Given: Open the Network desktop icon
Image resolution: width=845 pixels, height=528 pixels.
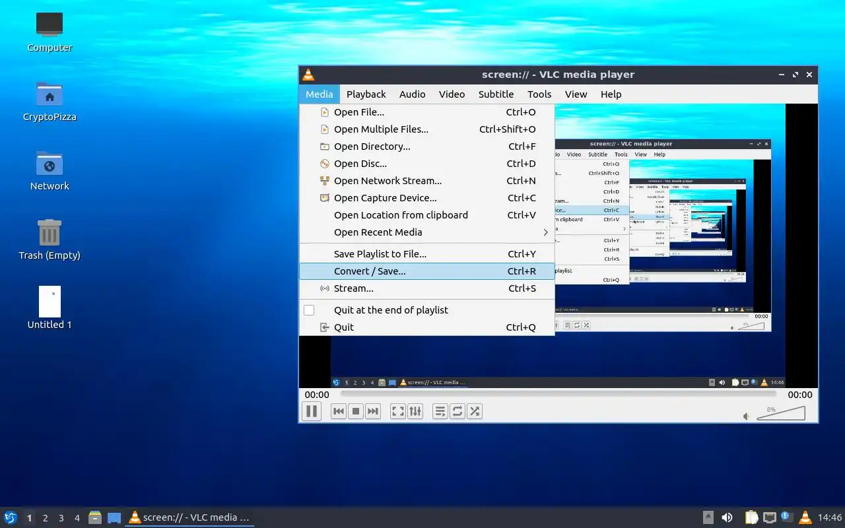Looking at the screenshot, I should coord(50,171).
